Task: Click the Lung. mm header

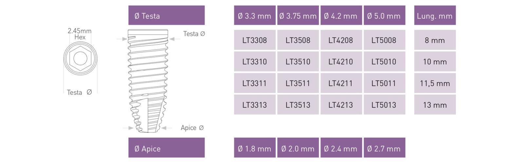Action: tap(435, 15)
